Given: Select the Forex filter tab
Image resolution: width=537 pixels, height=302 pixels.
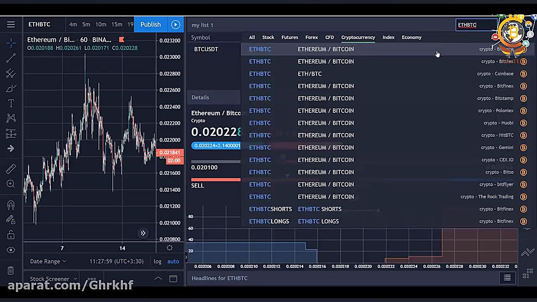Looking at the screenshot, I should pos(311,37).
